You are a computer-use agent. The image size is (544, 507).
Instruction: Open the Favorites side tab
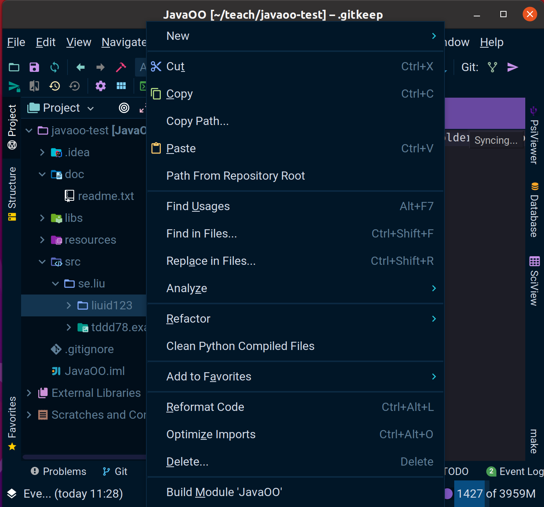12,423
